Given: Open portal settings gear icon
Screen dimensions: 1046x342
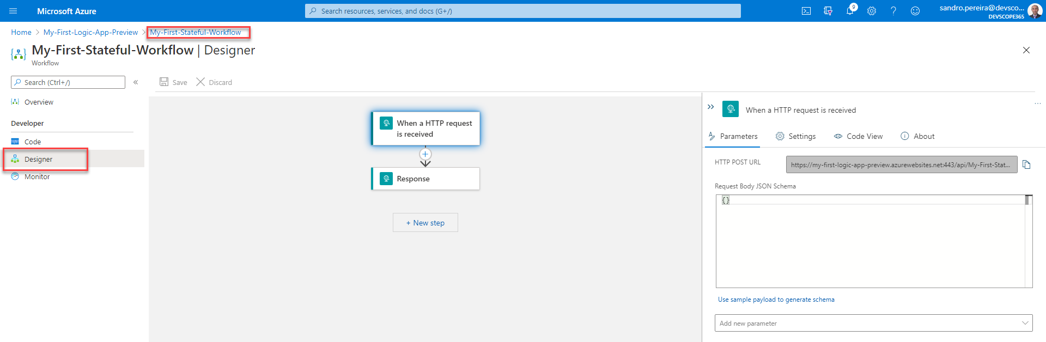Looking at the screenshot, I should (872, 11).
